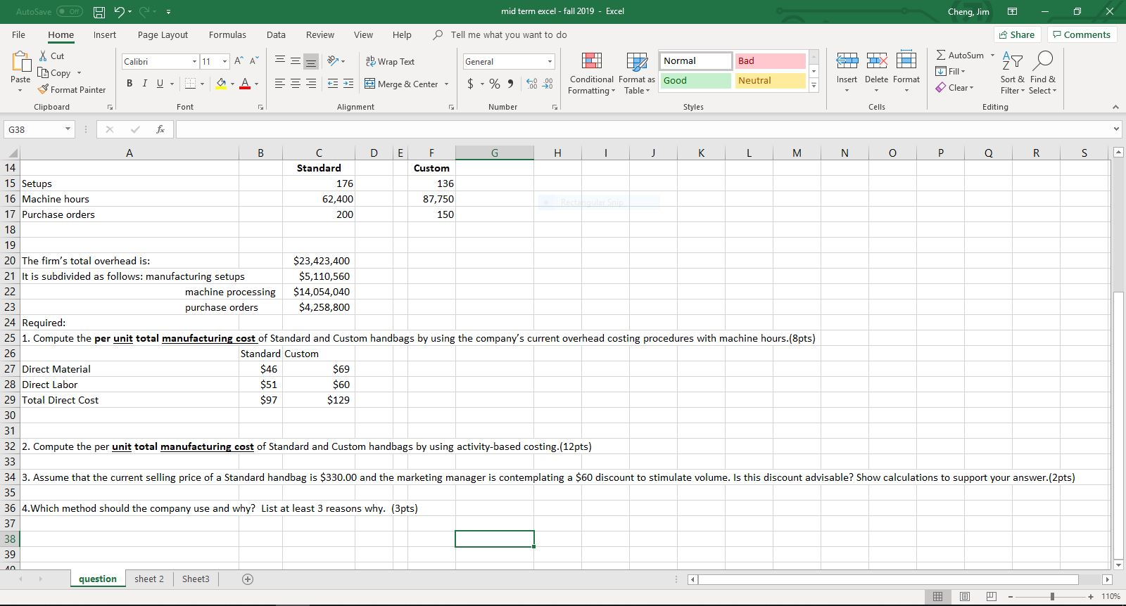Click the Format Painter brush
The width and height of the screenshot is (1126, 606).
click(44, 90)
